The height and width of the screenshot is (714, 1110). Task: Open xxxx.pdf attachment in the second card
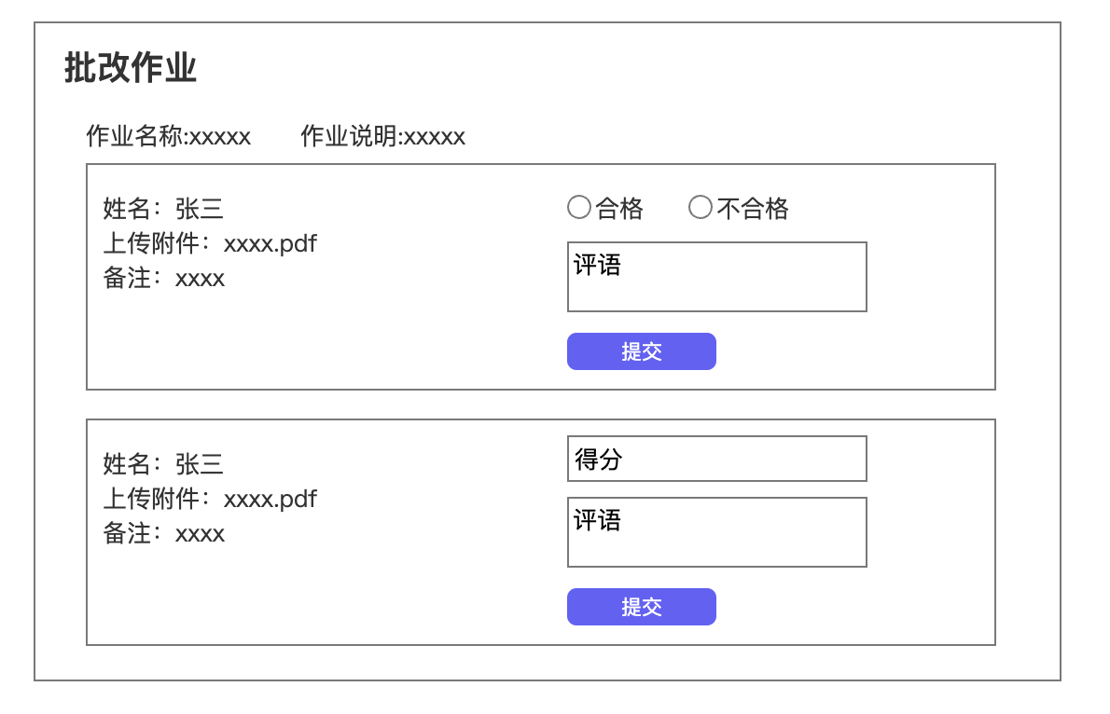coord(271,500)
